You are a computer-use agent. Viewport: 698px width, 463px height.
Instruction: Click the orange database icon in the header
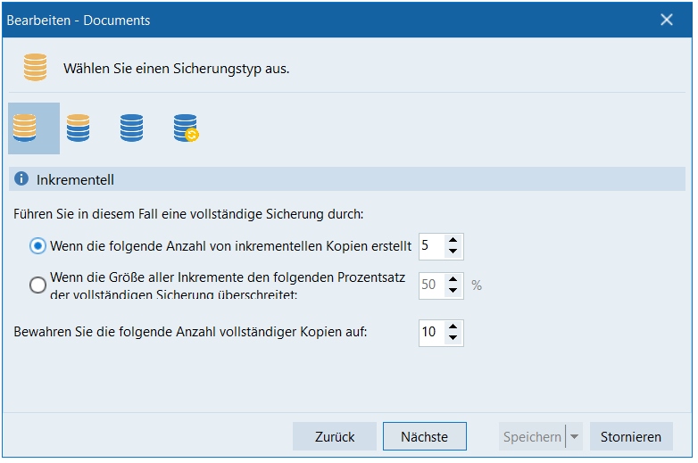[x=35, y=68]
